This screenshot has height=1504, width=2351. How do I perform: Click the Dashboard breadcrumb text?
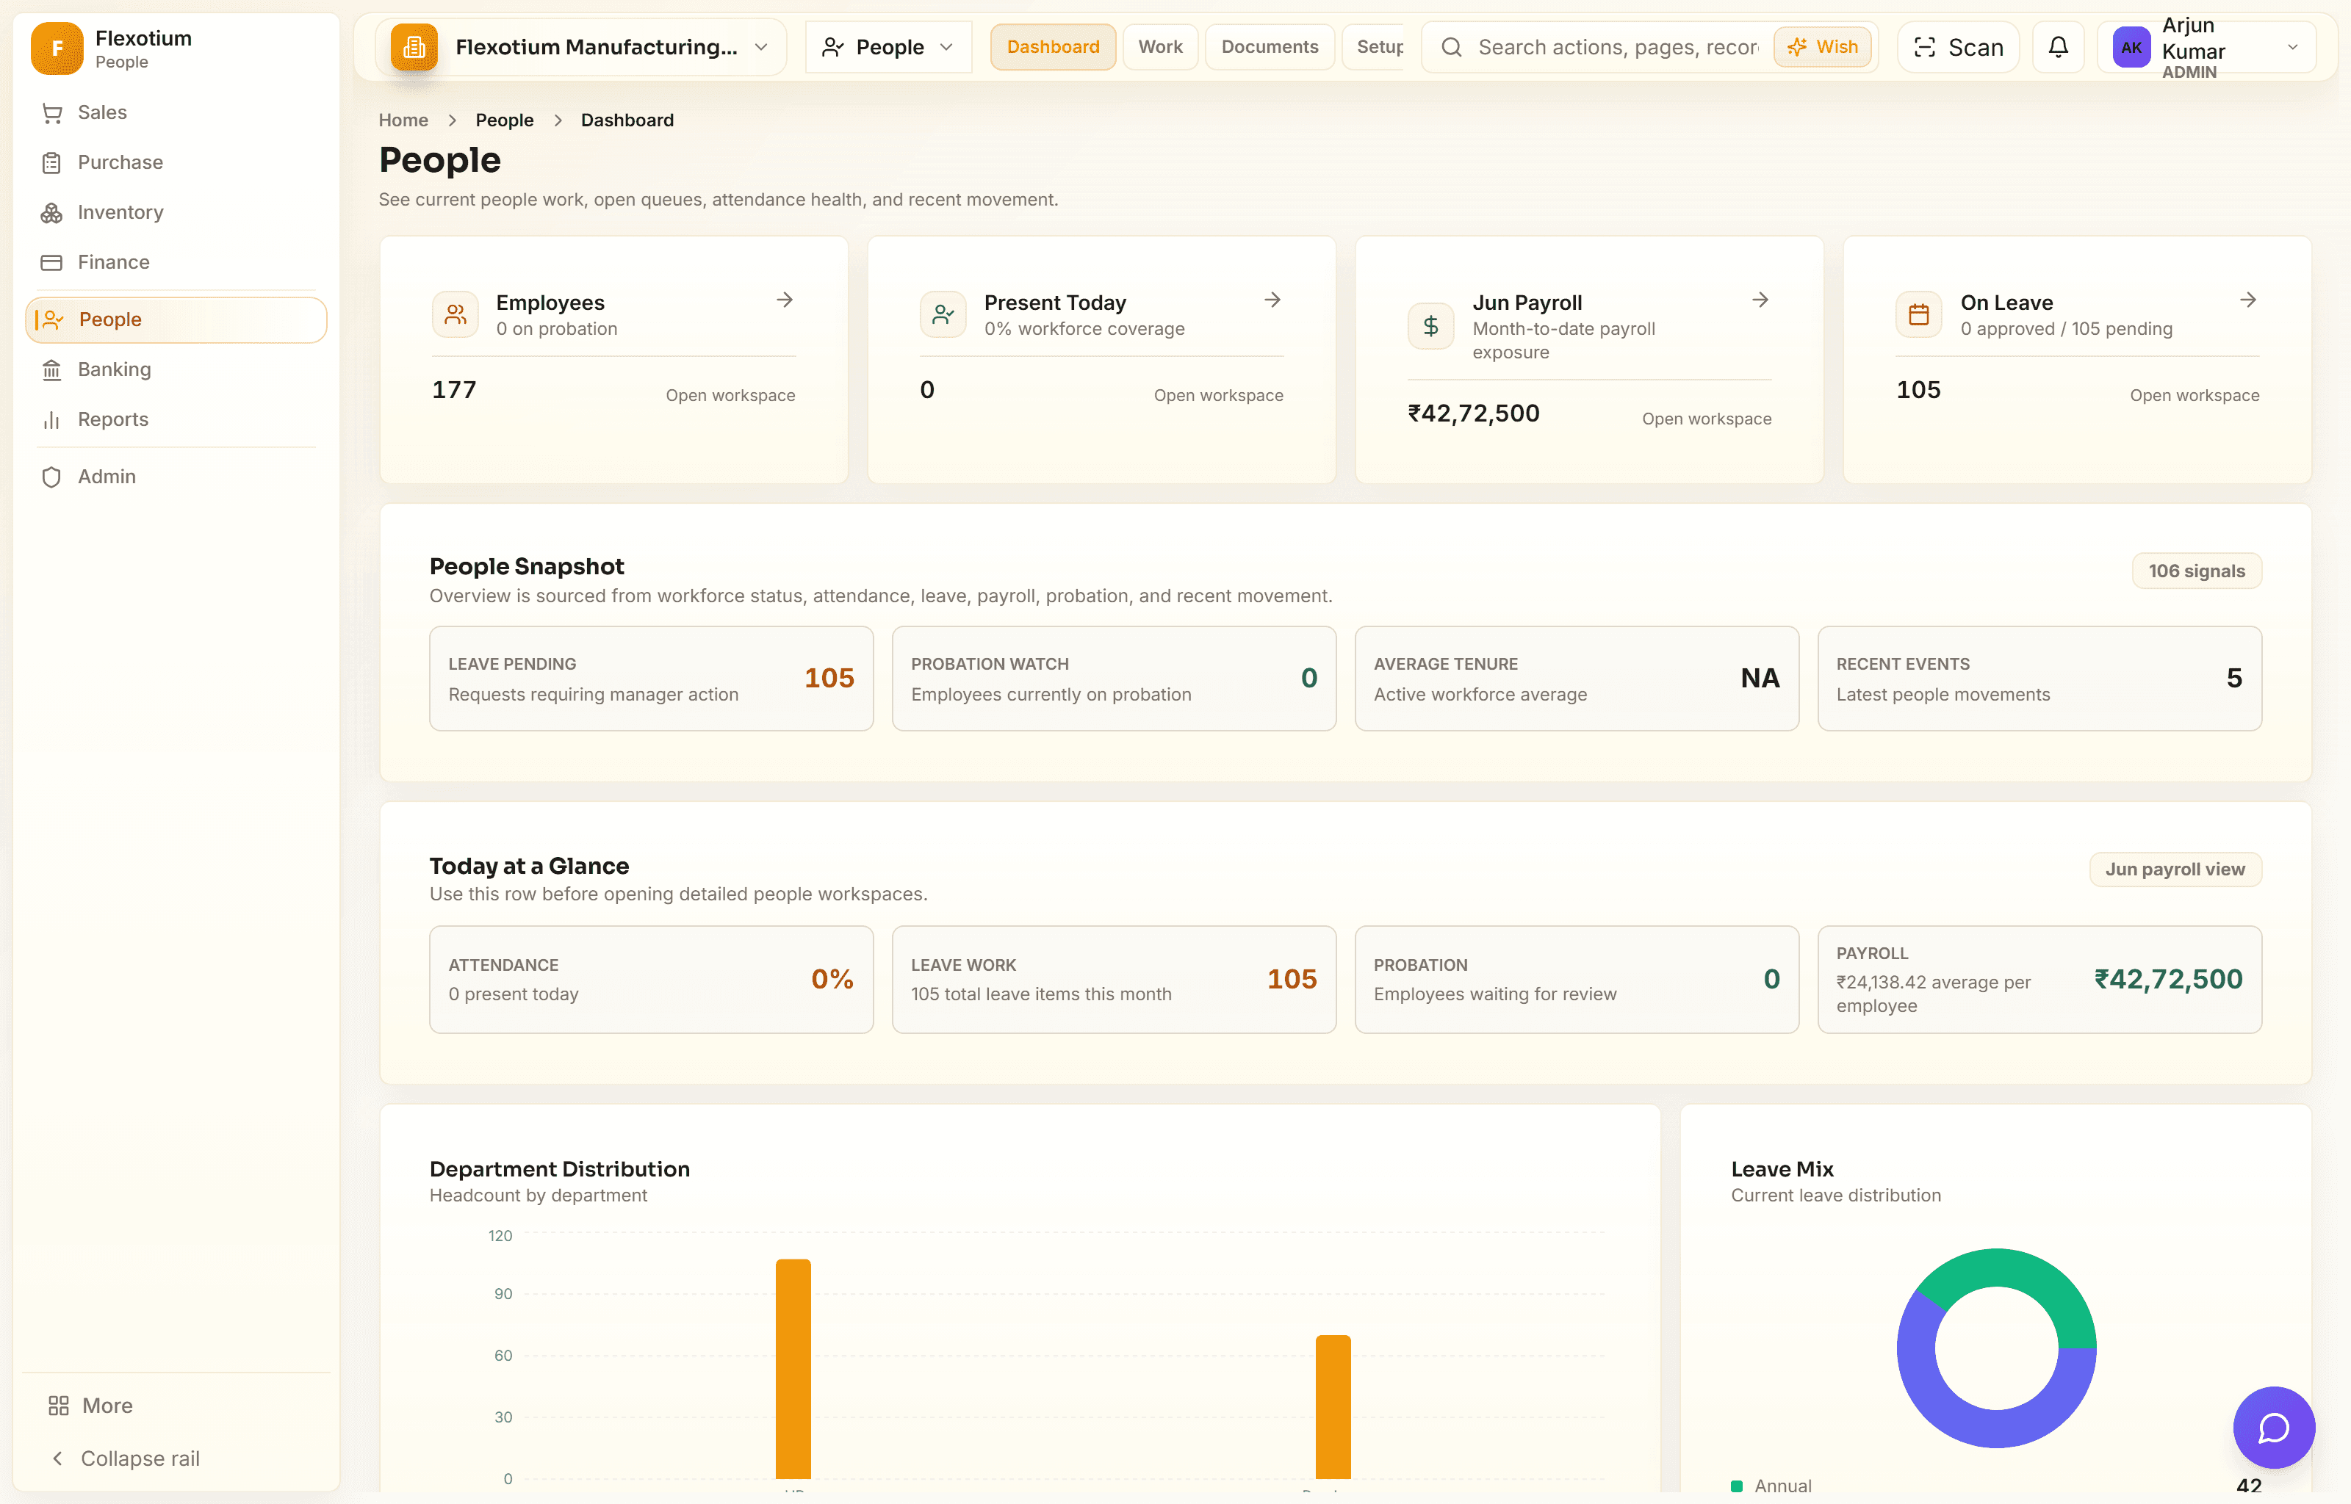point(627,120)
